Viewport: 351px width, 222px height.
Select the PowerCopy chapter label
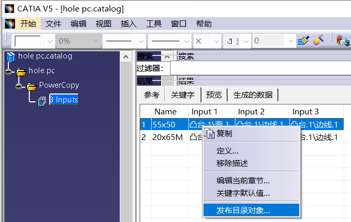59,85
